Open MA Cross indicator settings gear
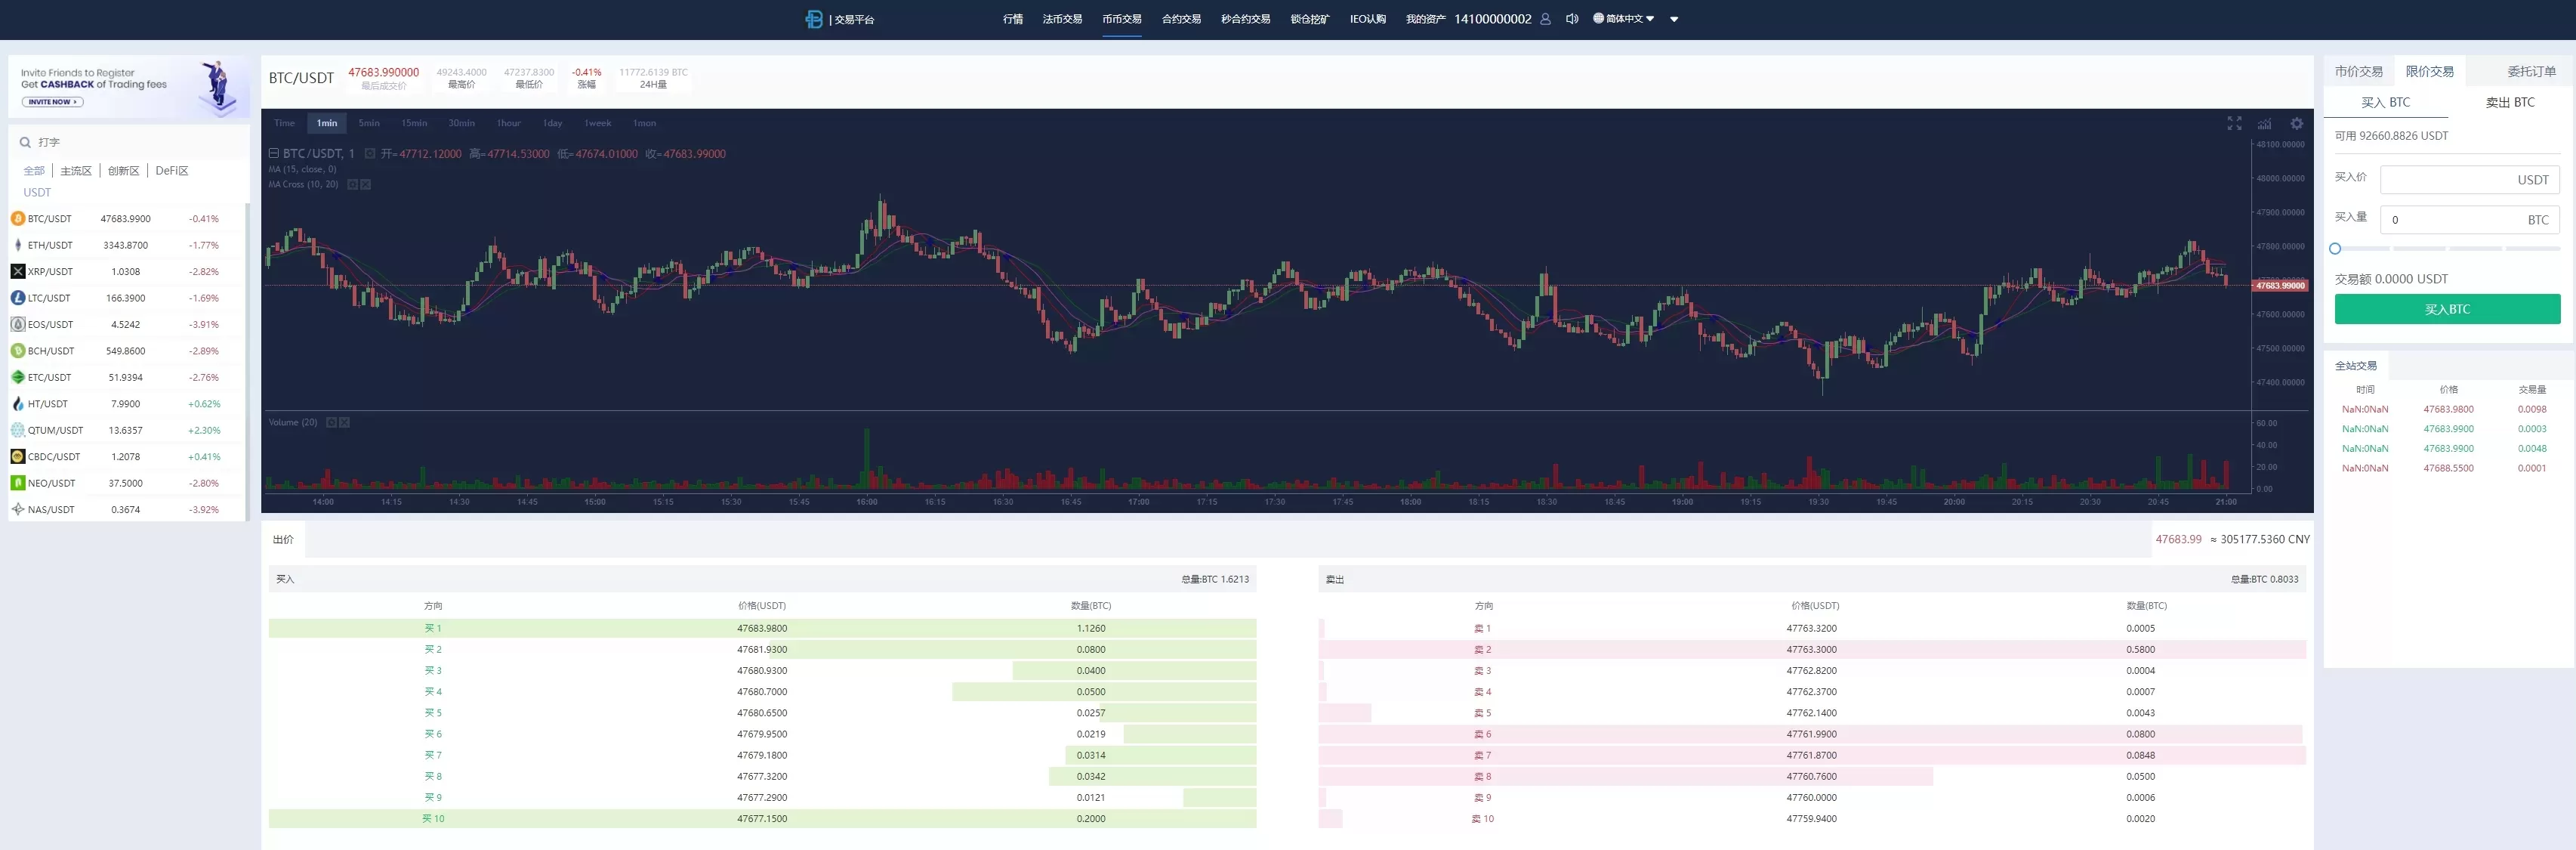The image size is (2576, 850). pyautogui.click(x=352, y=184)
